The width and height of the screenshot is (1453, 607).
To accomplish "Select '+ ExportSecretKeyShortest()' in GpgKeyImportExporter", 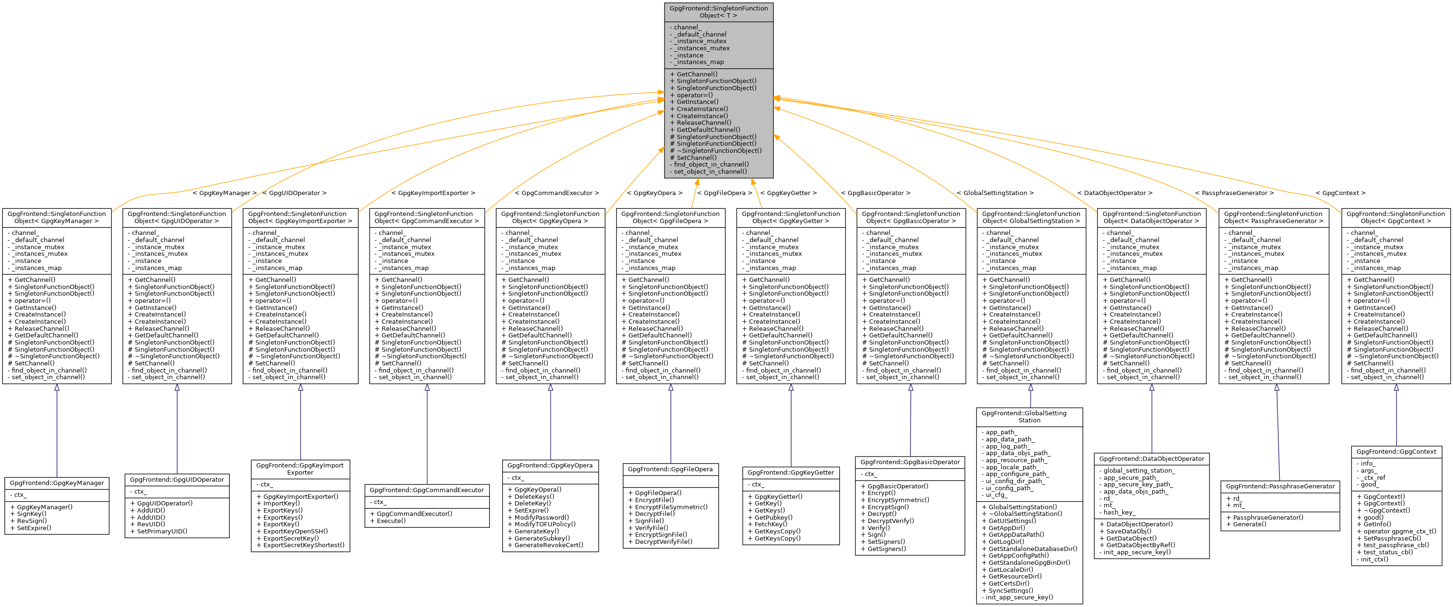I will (x=300, y=545).
